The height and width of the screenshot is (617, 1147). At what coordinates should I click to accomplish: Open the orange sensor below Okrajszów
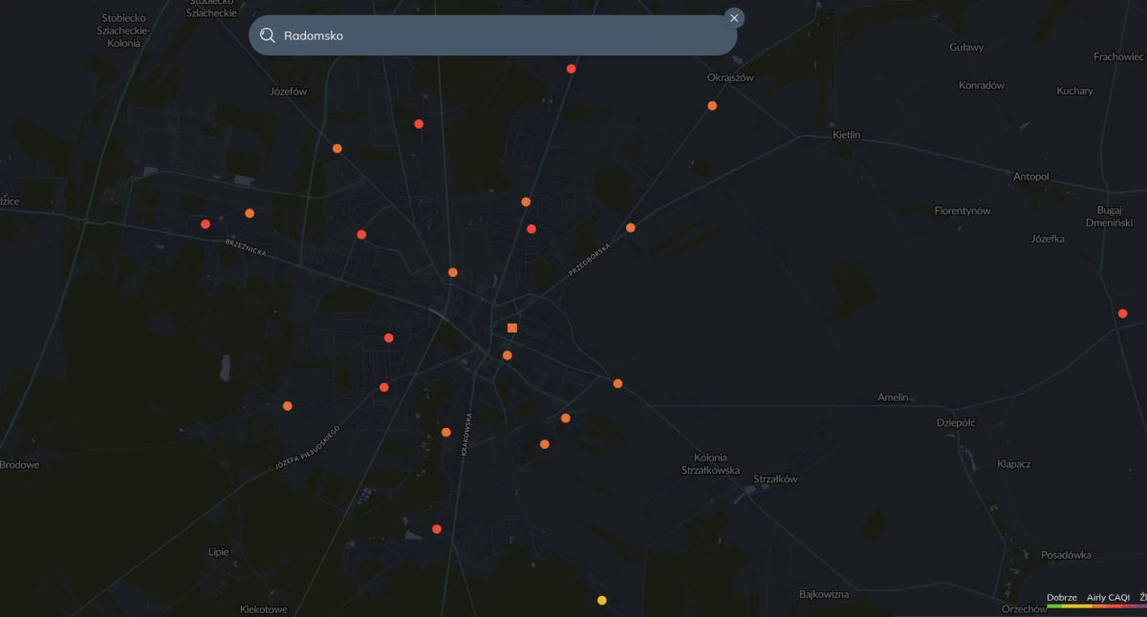tap(712, 106)
